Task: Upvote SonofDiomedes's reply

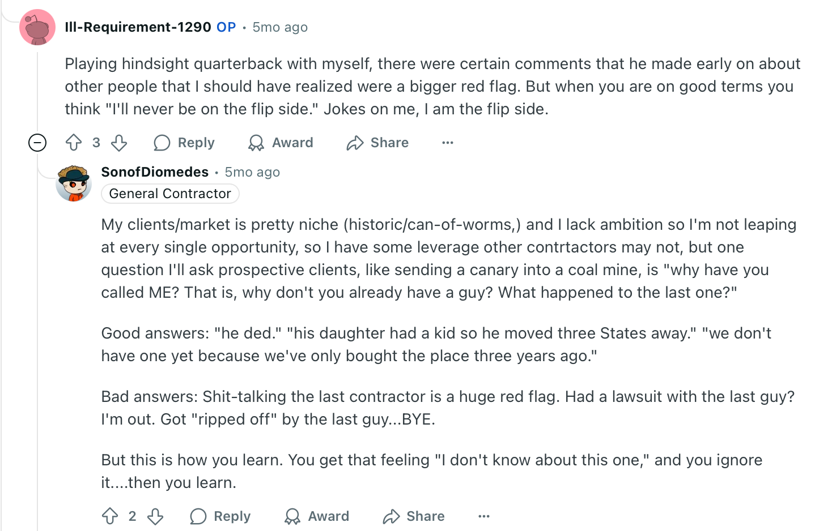Action: pos(110,516)
